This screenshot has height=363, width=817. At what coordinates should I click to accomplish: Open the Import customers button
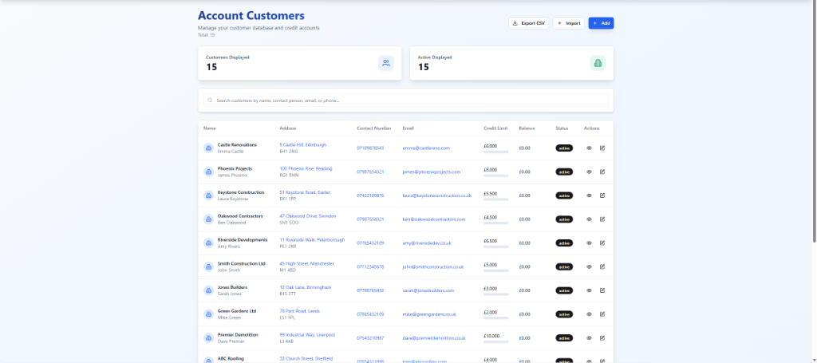tap(568, 23)
